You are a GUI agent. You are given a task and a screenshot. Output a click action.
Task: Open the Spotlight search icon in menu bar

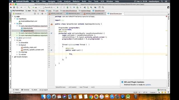[x=162, y=1]
